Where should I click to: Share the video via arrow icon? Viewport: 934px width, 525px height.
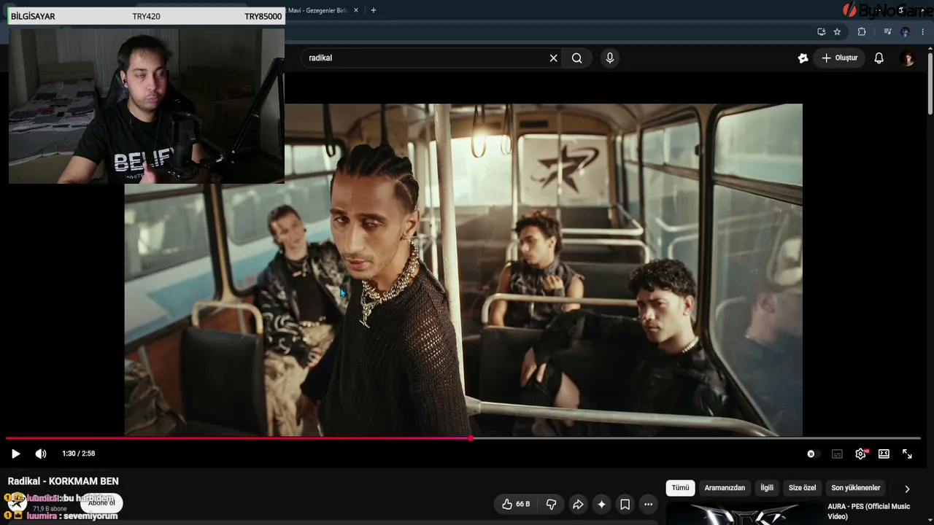[x=578, y=504]
